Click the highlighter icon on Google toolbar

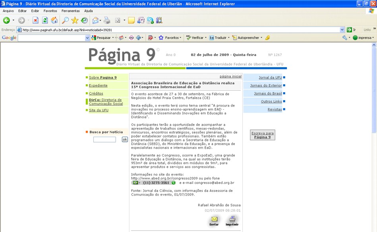coord(267,38)
